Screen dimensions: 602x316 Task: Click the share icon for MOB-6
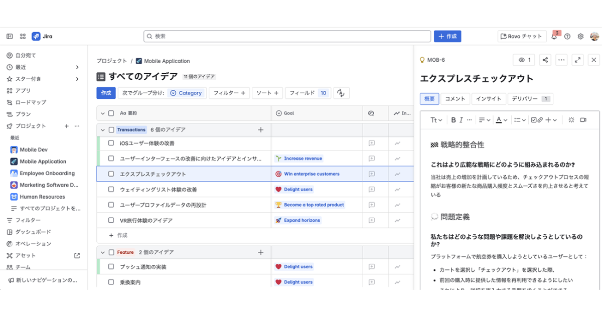click(x=545, y=60)
